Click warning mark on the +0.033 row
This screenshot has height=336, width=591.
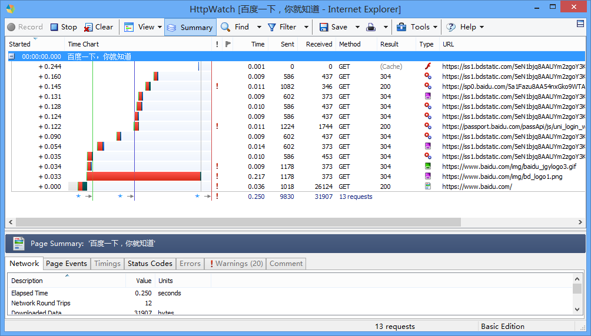(x=217, y=177)
